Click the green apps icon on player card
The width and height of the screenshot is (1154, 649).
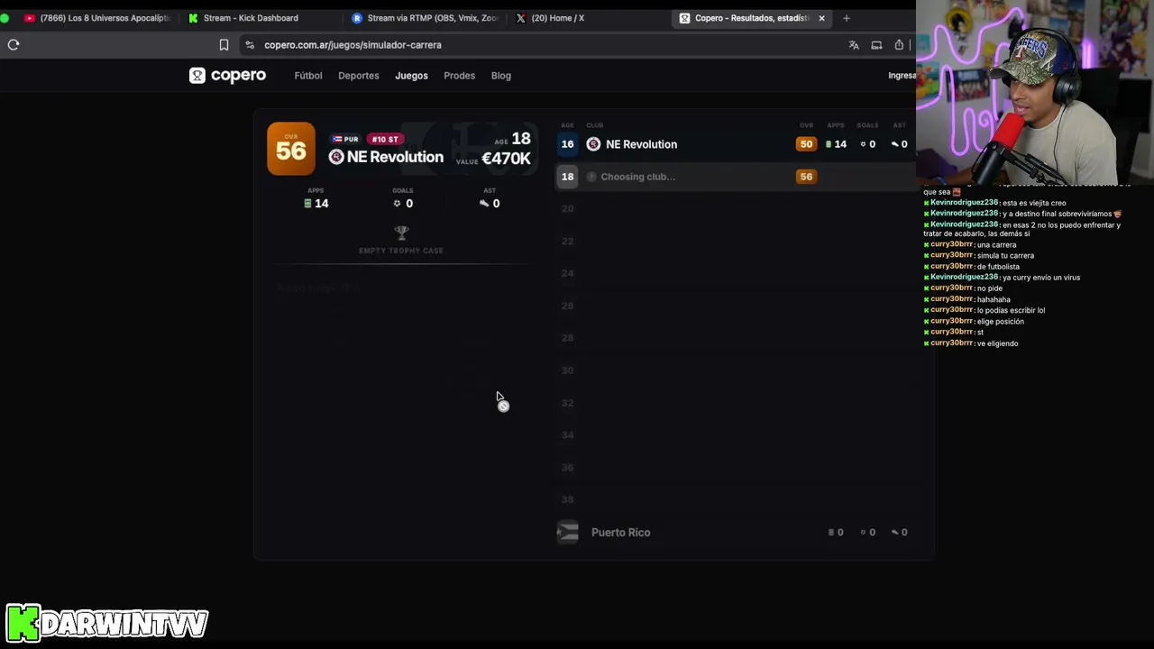307,204
